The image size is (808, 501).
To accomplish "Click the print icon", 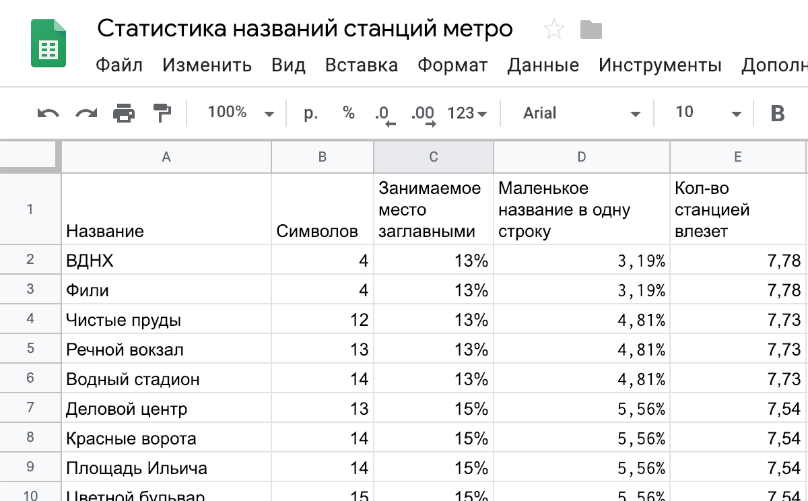I will coord(124,113).
